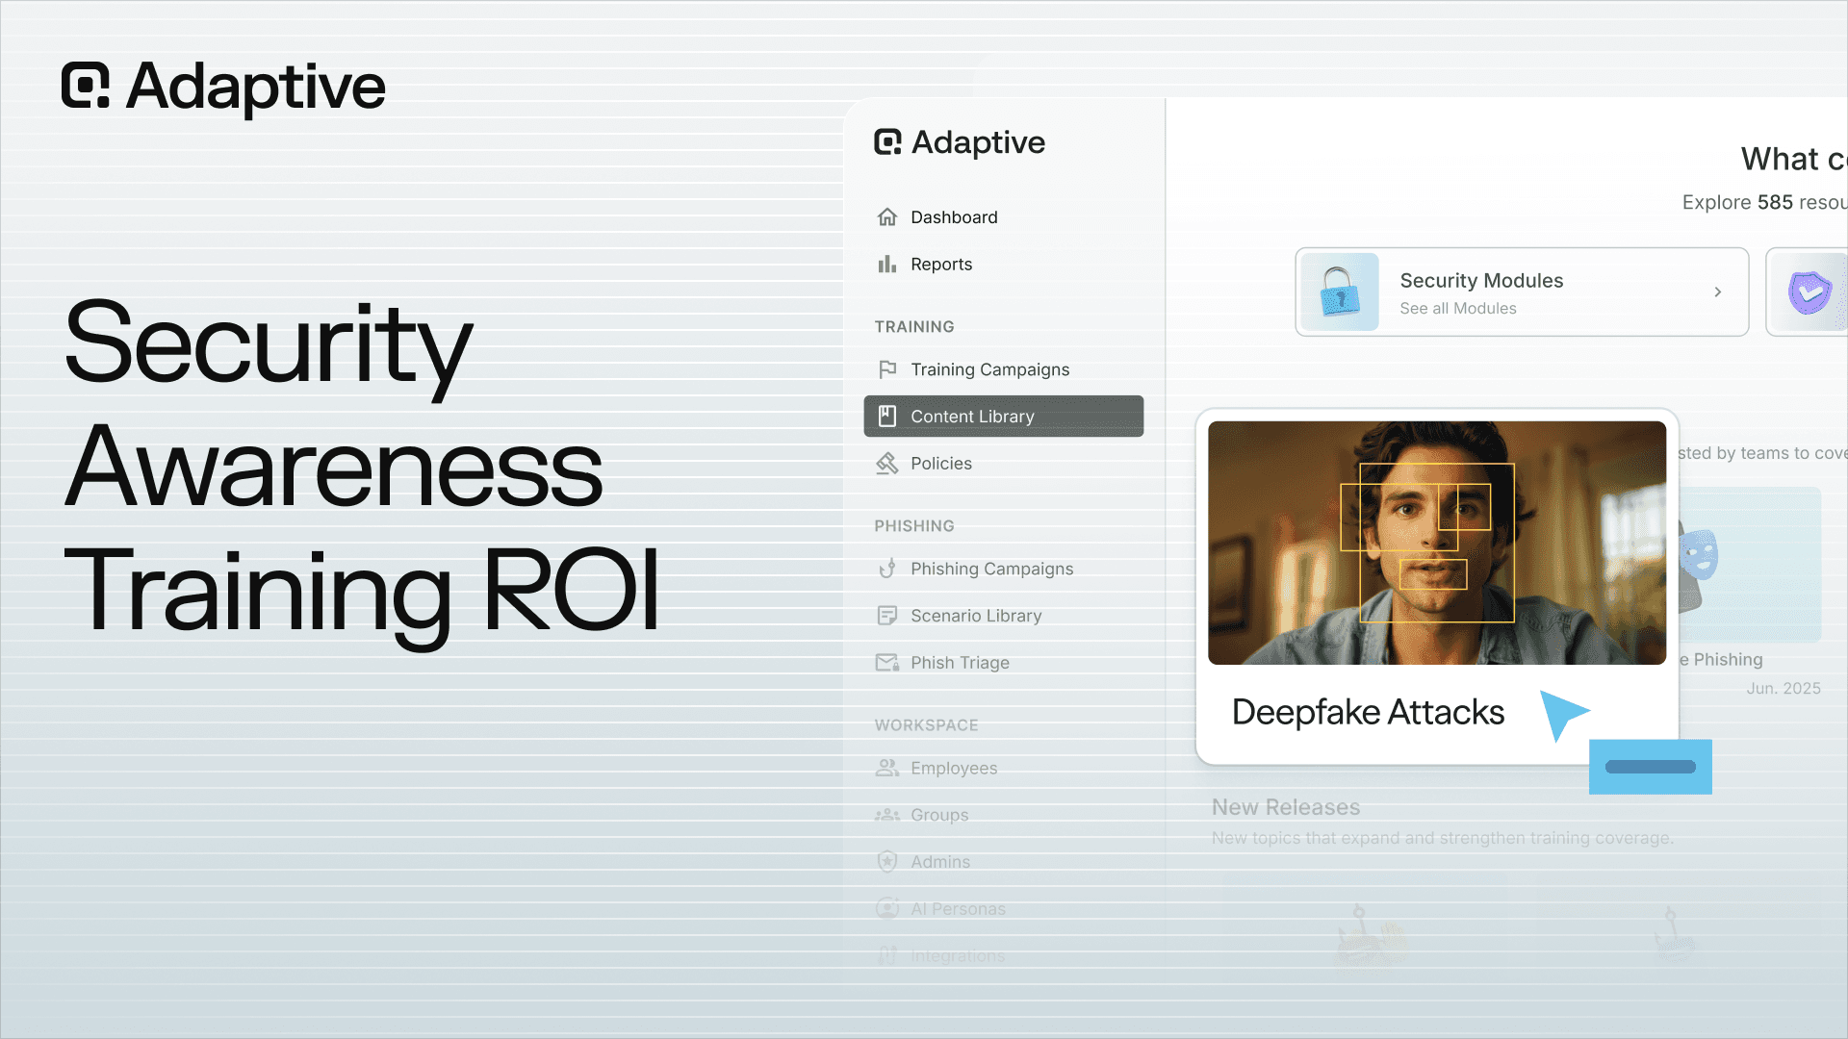The width and height of the screenshot is (1848, 1039).
Task: Click the Policies gavel icon
Action: (887, 464)
